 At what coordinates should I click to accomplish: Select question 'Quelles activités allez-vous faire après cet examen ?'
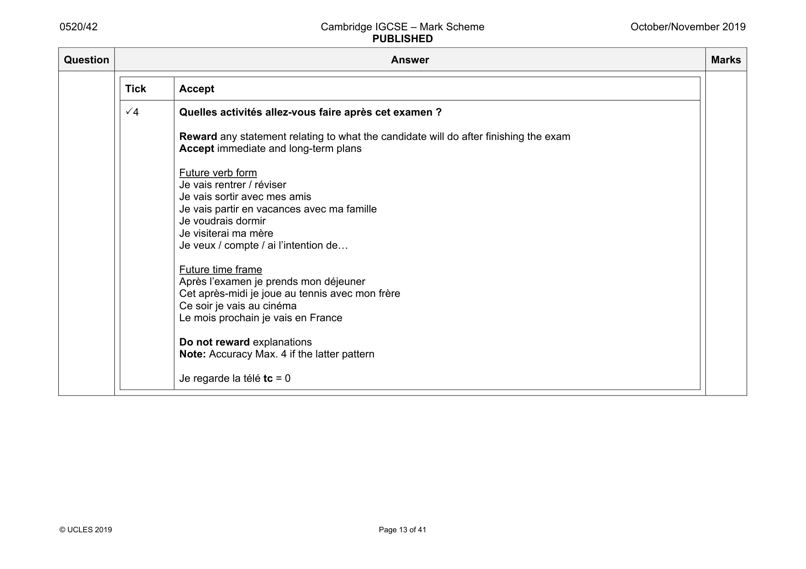pyautogui.click(x=310, y=112)
